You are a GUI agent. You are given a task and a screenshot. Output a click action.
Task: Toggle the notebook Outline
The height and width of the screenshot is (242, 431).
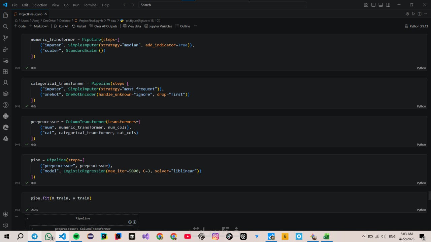(183, 26)
